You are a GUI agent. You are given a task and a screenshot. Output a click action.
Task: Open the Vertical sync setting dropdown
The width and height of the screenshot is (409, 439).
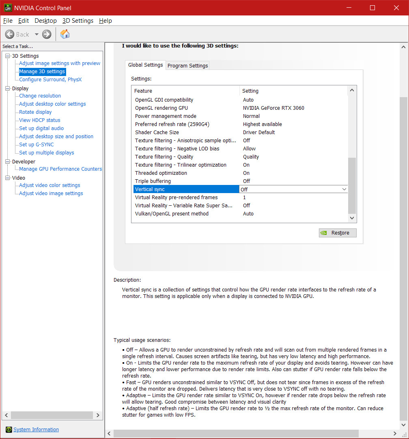tap(344, 189)
